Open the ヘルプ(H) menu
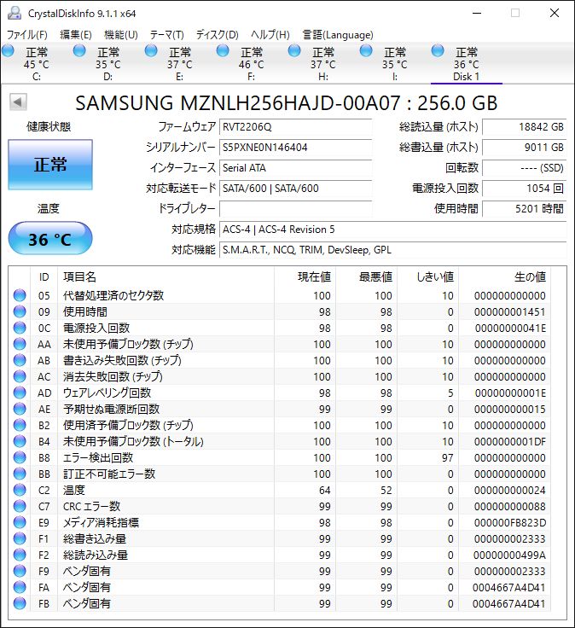 coord(270,35)
